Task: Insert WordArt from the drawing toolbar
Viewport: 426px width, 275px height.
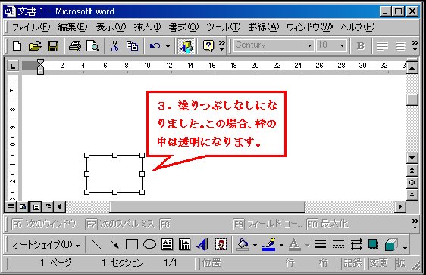Action: coord(202,244)
